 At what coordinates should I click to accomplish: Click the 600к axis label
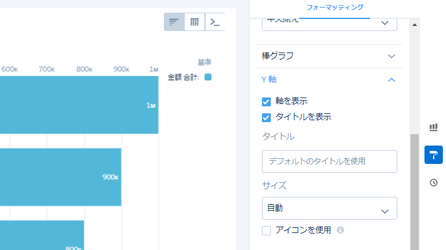tap(9, 69)
